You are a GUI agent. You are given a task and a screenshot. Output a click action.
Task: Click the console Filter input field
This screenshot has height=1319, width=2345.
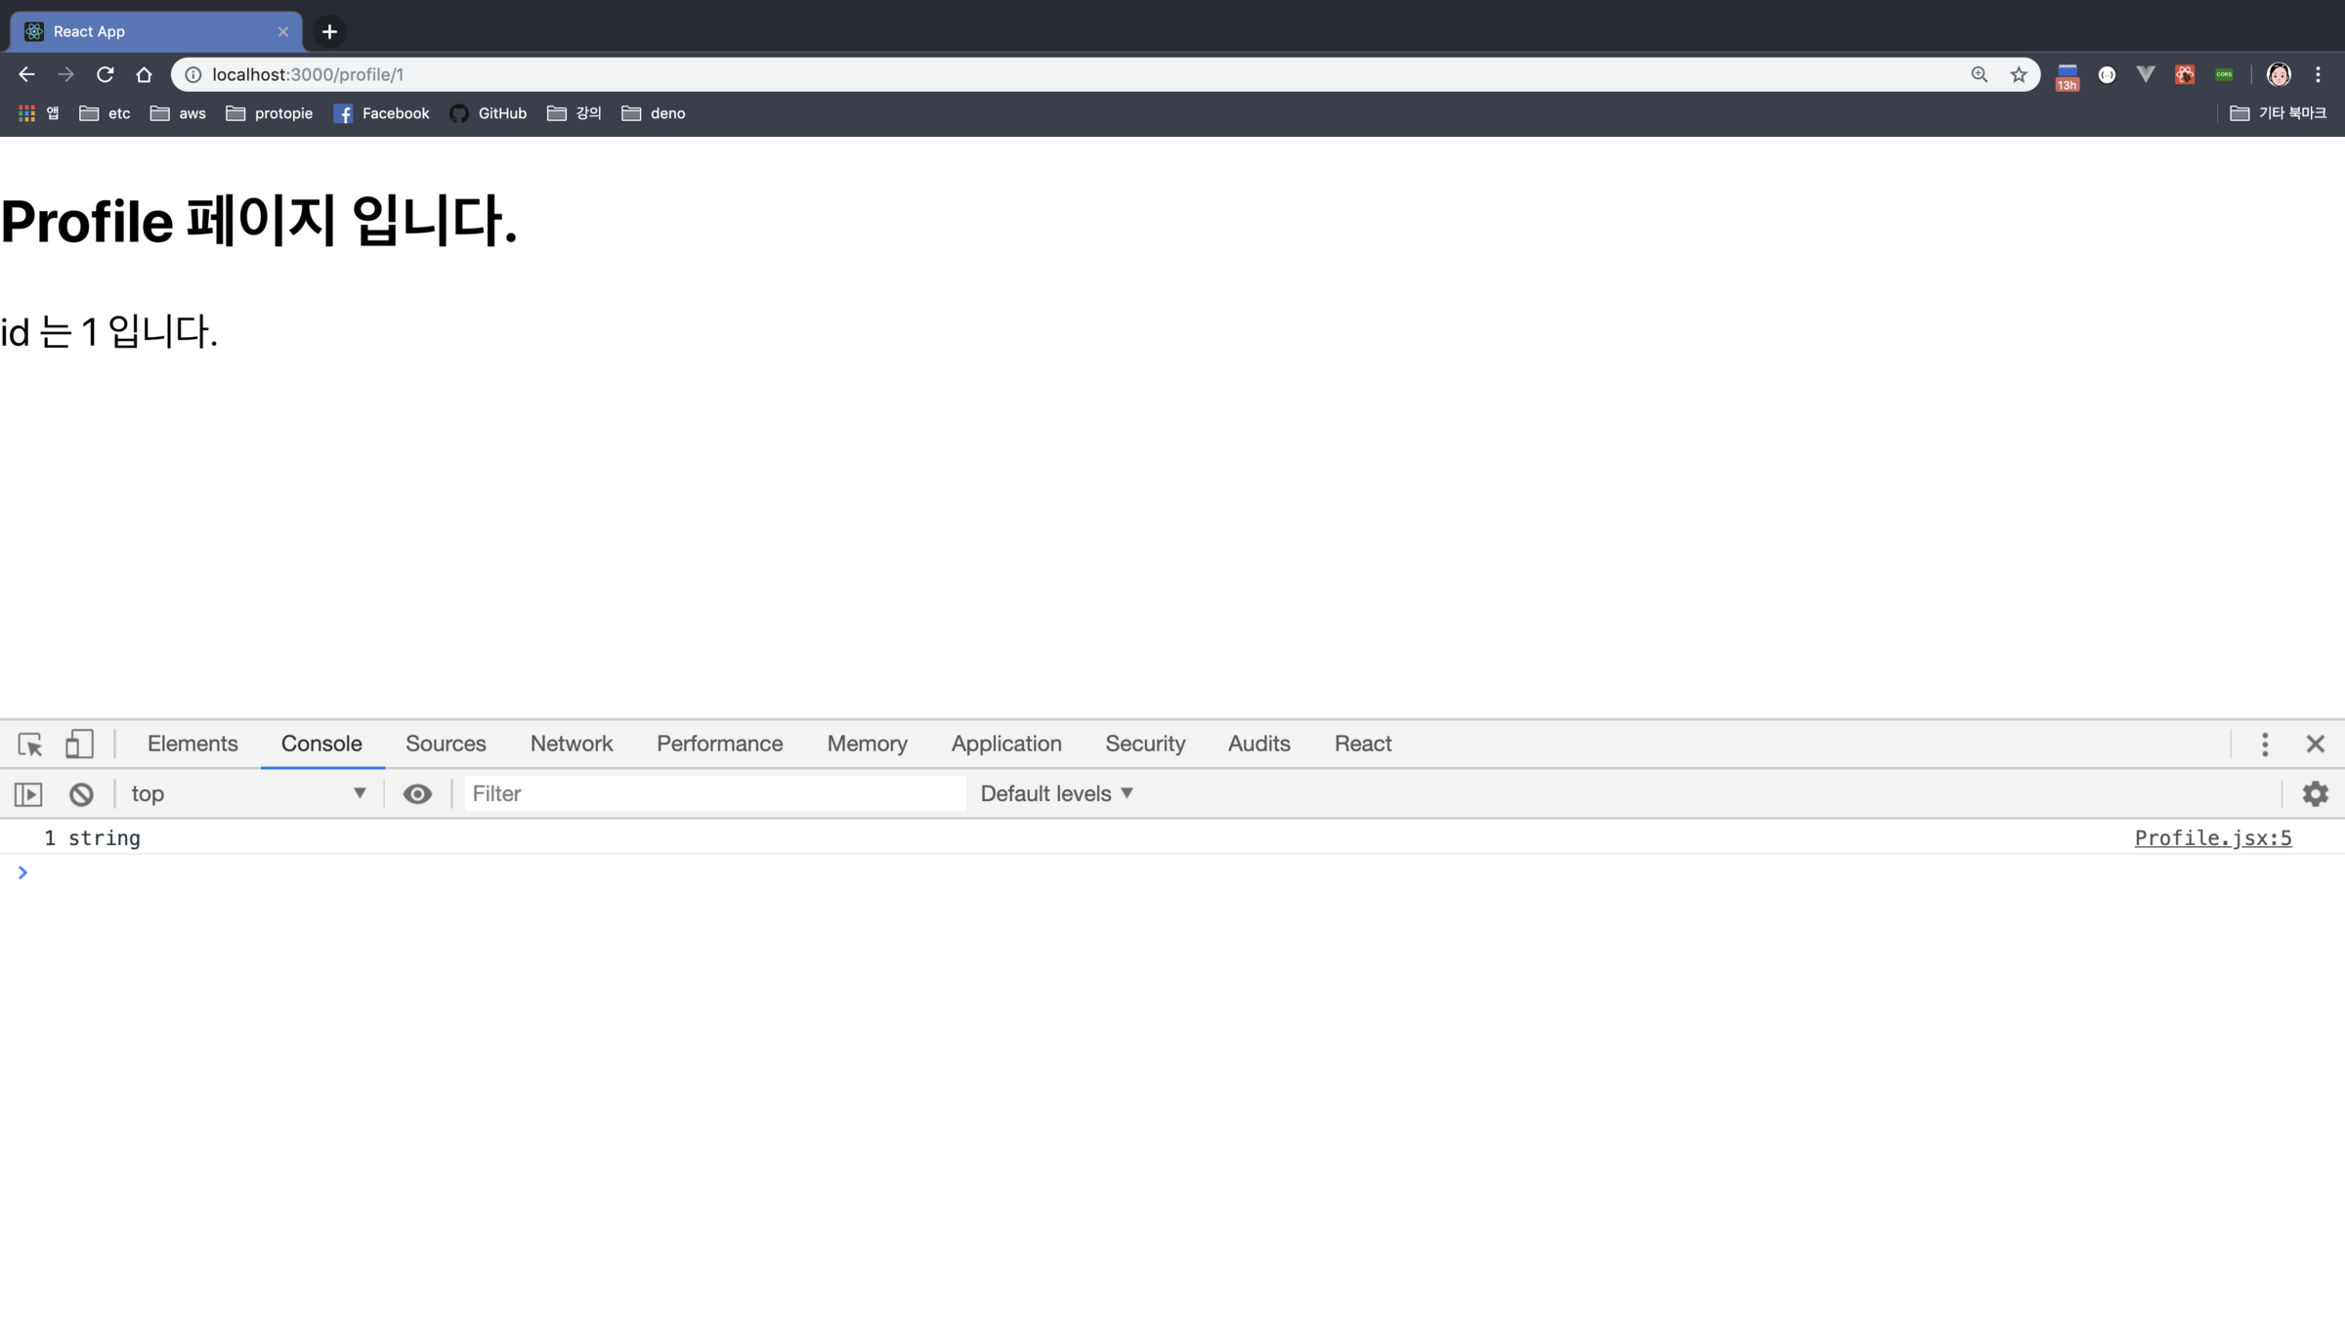[713, 794]
